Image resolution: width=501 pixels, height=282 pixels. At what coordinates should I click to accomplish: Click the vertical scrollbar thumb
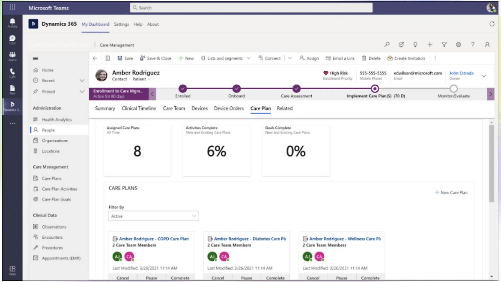coord(492,163)
